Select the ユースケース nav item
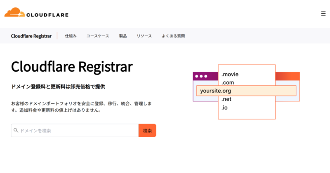This screenshot has height=173, width=330. pos(98,36)
